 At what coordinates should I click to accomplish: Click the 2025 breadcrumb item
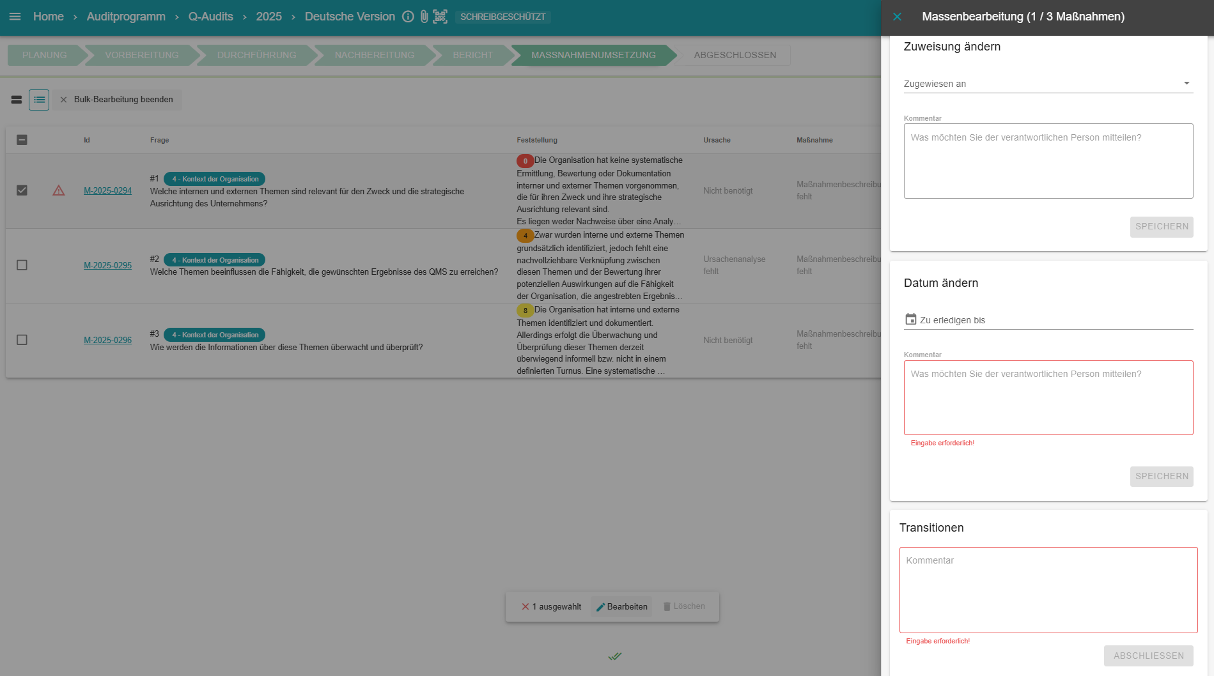268,17
